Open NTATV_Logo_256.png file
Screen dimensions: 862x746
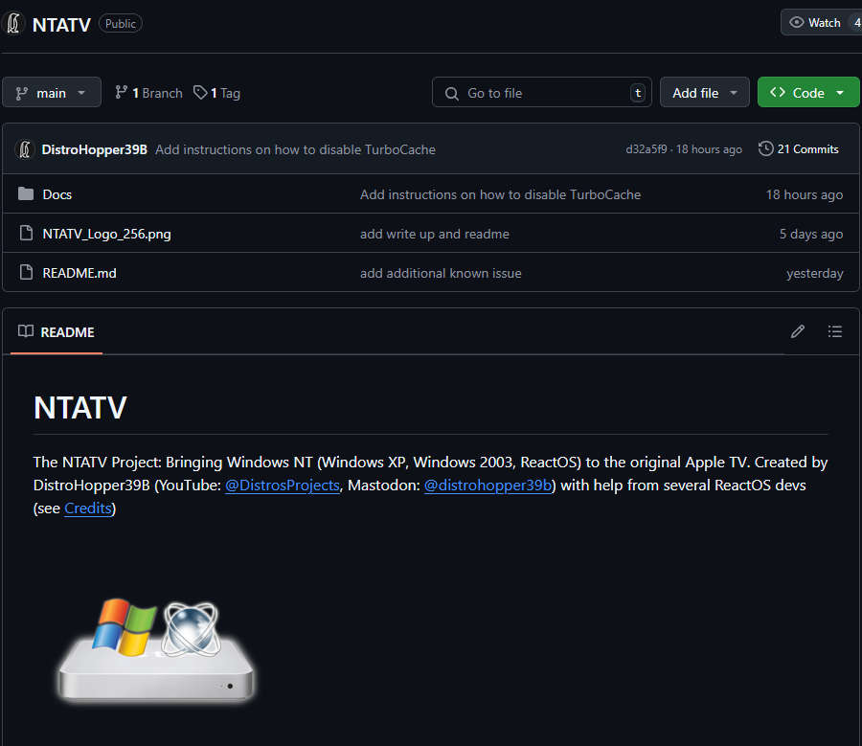[x=106, y=234]
